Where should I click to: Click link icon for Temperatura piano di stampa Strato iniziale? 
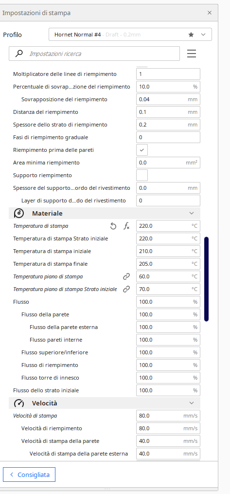click(126, 289)
